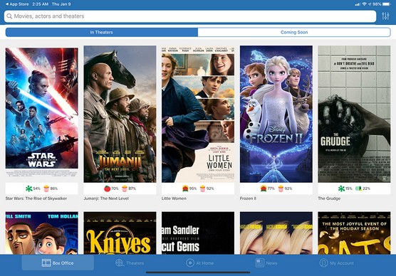This screenshot has width=396, height=276.
Task: Click the Frozen II title text
Action: tap(248, 198)
